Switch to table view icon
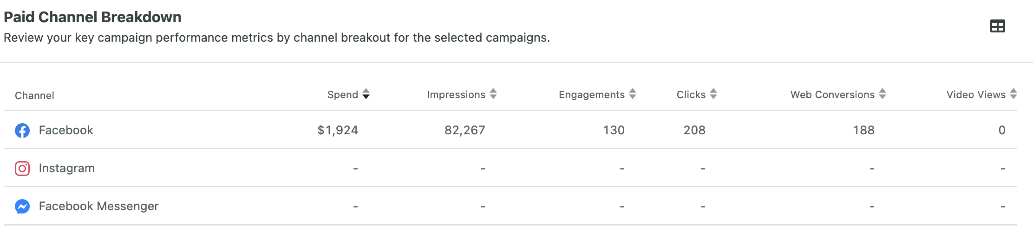 pos(997,26)
